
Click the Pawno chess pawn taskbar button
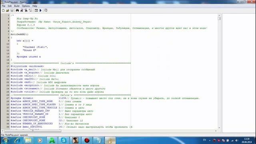coord(110,140)
